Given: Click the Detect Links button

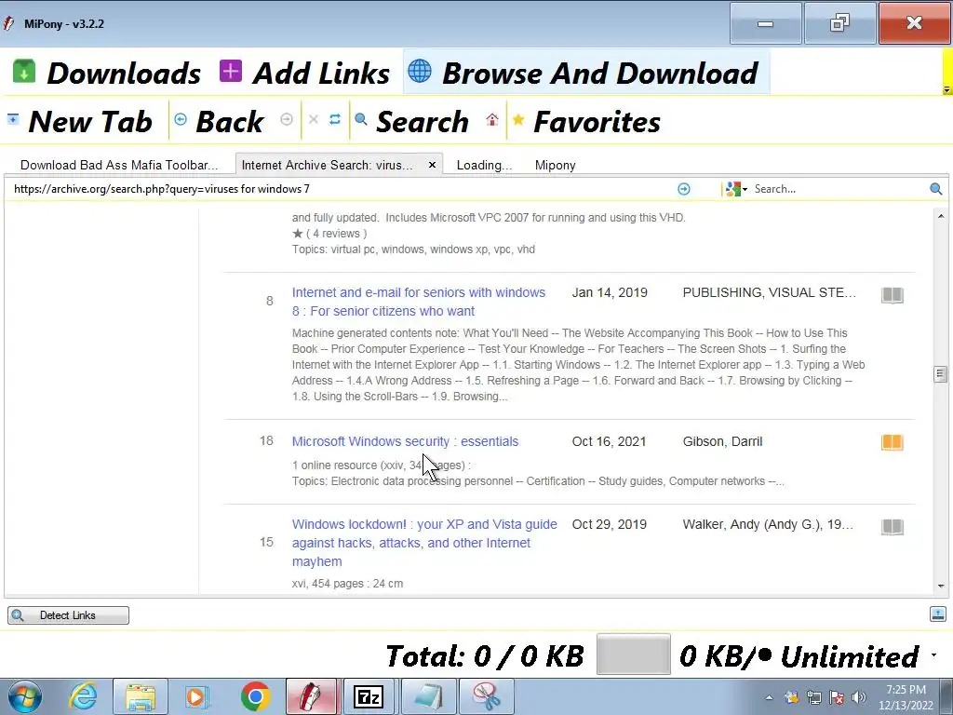Looking at the screenshot, I should [x=68, y=615].
